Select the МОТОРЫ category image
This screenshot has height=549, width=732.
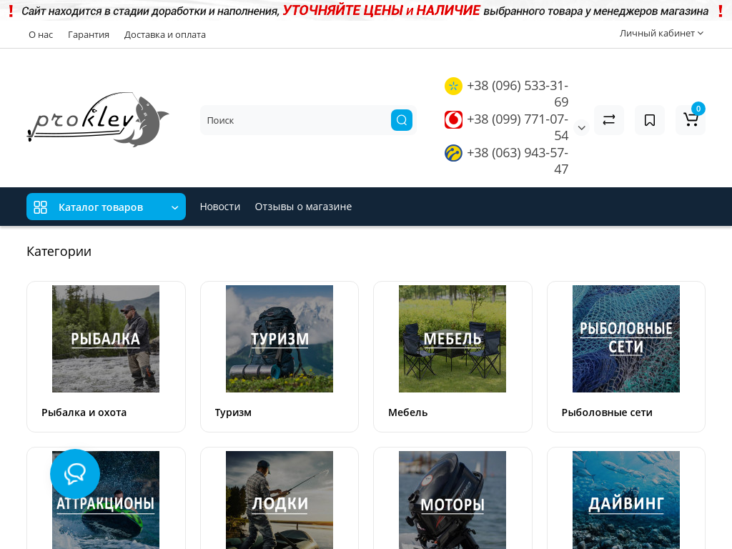[452, 500]
